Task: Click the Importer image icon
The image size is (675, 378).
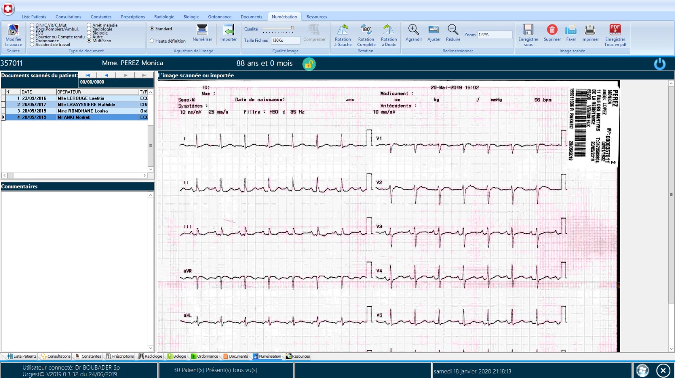Action: (228, 30)
